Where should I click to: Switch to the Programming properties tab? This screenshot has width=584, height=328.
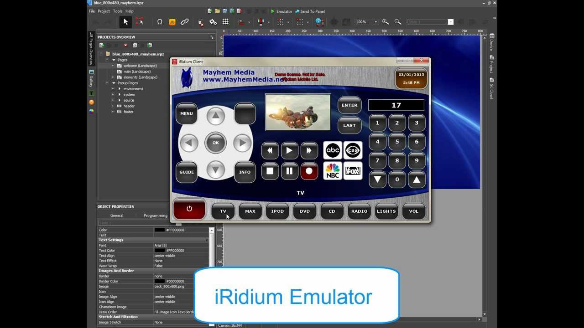pos(156,215)
